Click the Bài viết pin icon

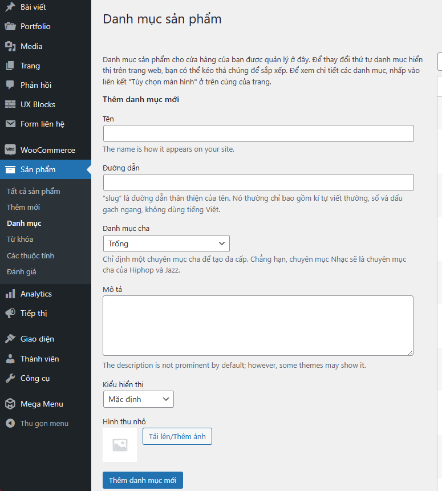click(x=10, y=7)
